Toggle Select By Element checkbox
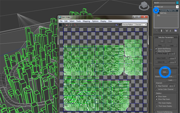Image resolution: width=180 pixels, height=113 pixels. (156, 51)
